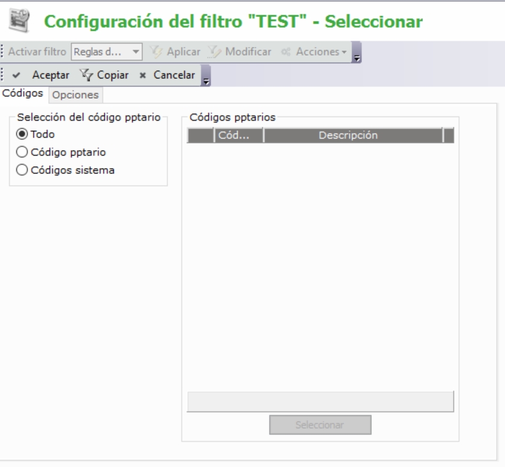Click the Seleccionar button
The image size is (505, 467).
coord(320,425)
